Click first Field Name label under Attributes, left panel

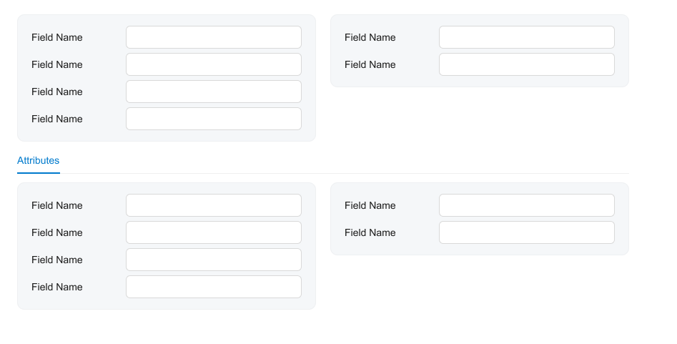pos(57,205)
